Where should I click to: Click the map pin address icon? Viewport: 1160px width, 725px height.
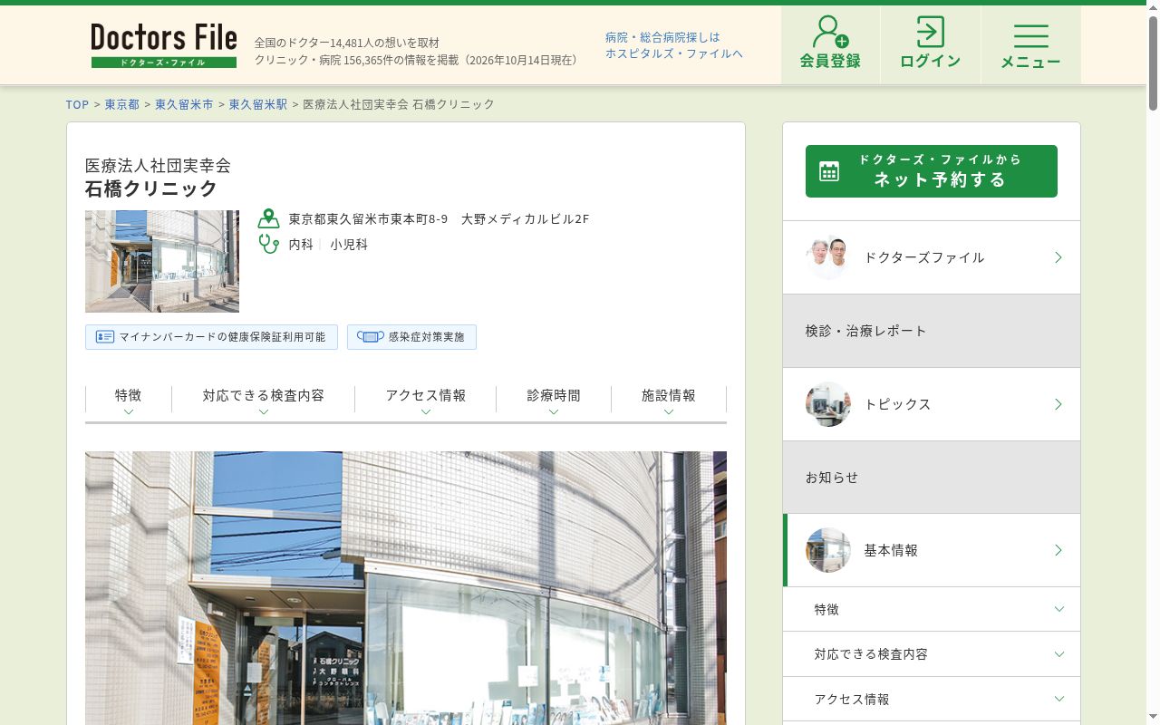coord(268,218)
